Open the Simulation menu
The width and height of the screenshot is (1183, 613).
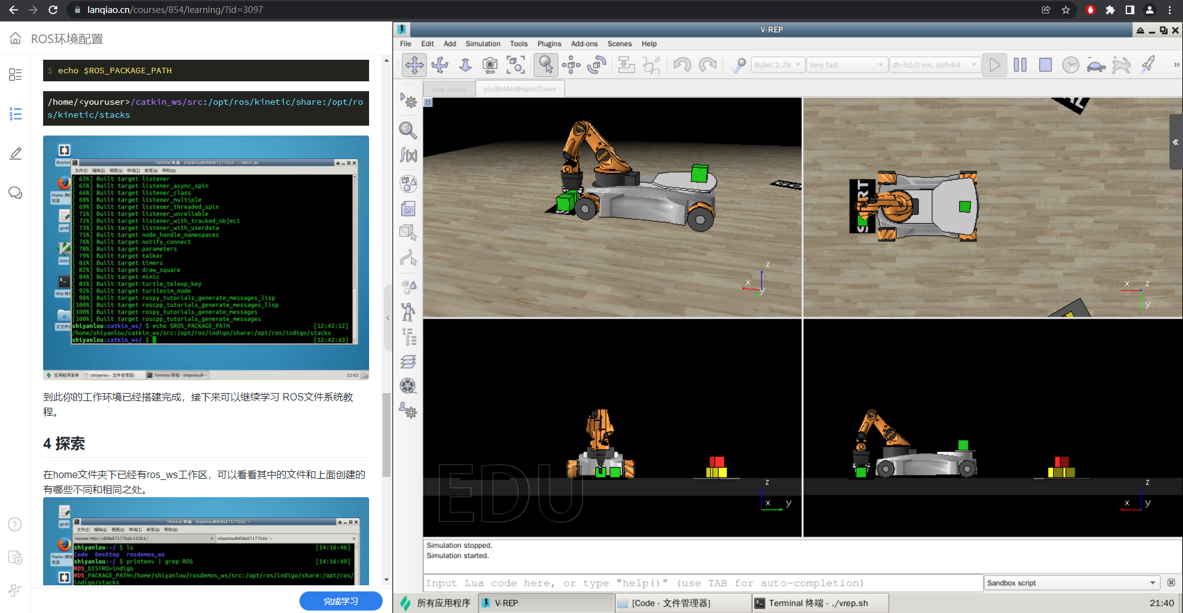coord(483,44)
